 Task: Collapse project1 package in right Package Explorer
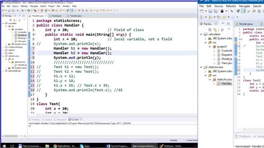pos(210,46)
